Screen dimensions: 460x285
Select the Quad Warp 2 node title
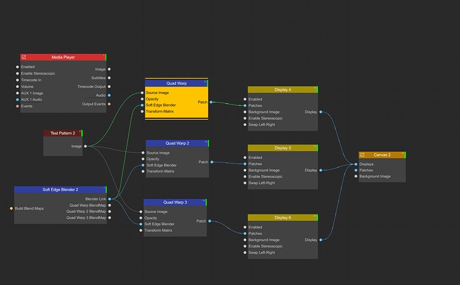(177, 143)
